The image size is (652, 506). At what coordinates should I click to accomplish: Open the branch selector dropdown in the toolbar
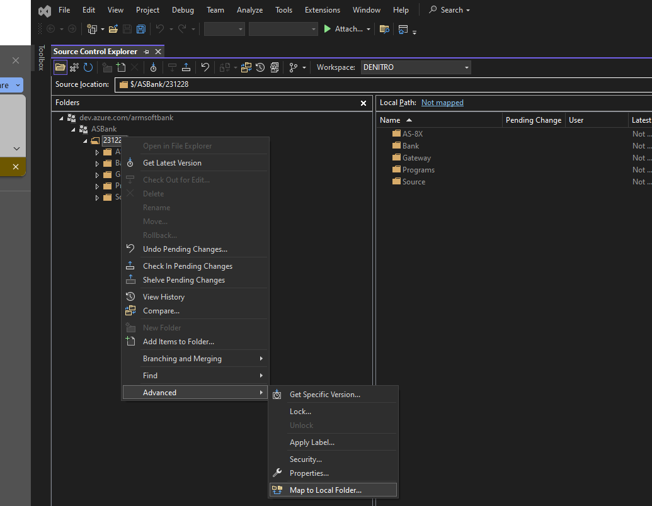tap(297, 67)
